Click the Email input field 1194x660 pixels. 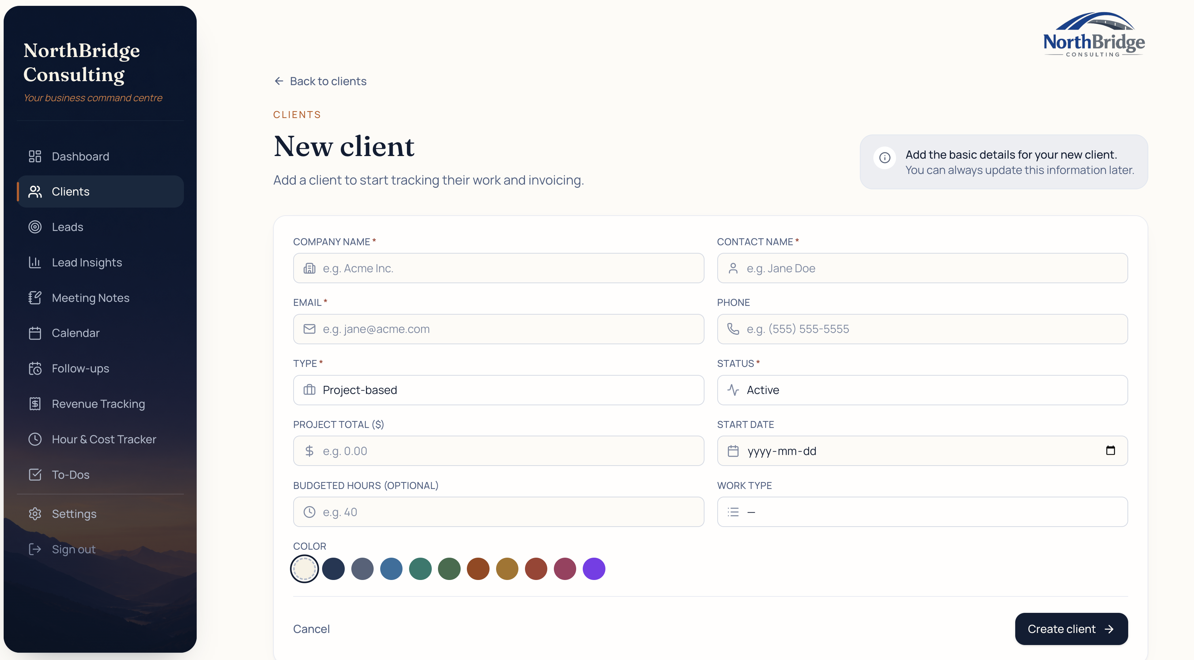pyautogui.click(x=498, y=329)
